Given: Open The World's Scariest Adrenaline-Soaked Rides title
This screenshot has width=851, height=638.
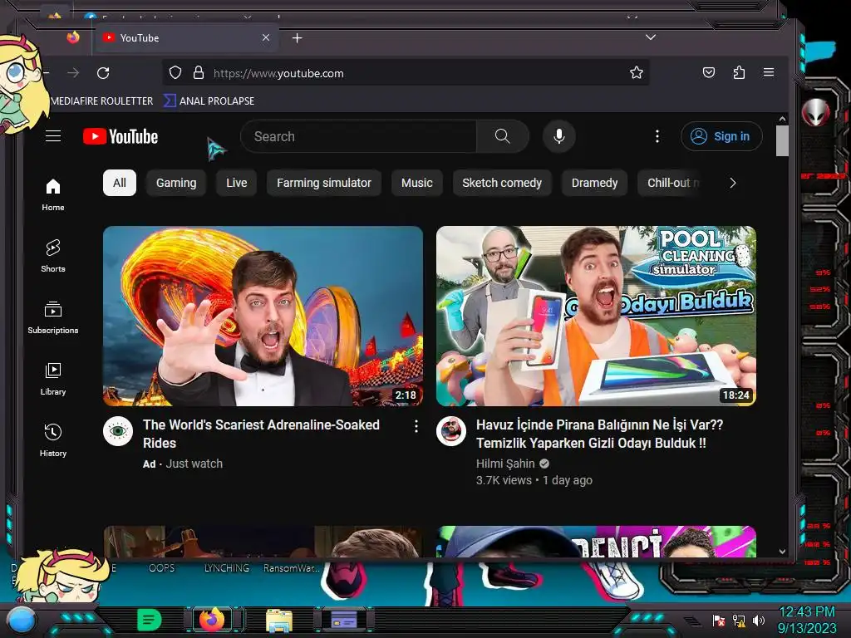Looking at the screenshot, I should 261,434.
